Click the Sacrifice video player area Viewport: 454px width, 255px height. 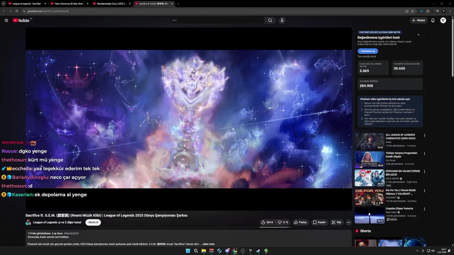189,119
